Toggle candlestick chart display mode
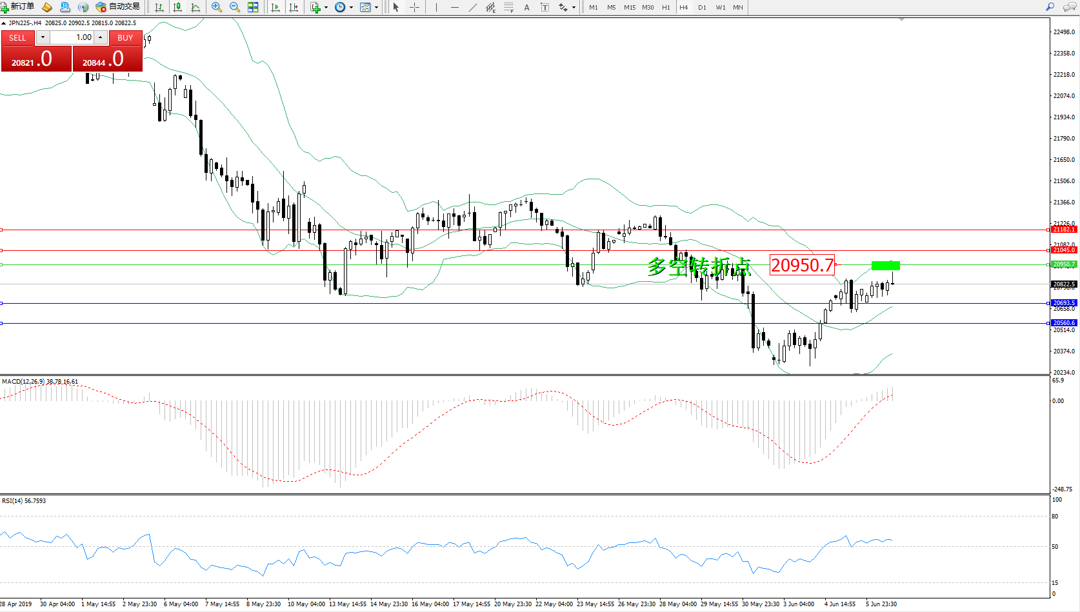The width and height of the screenshot is (1080, 612). (x=177, y=7)
